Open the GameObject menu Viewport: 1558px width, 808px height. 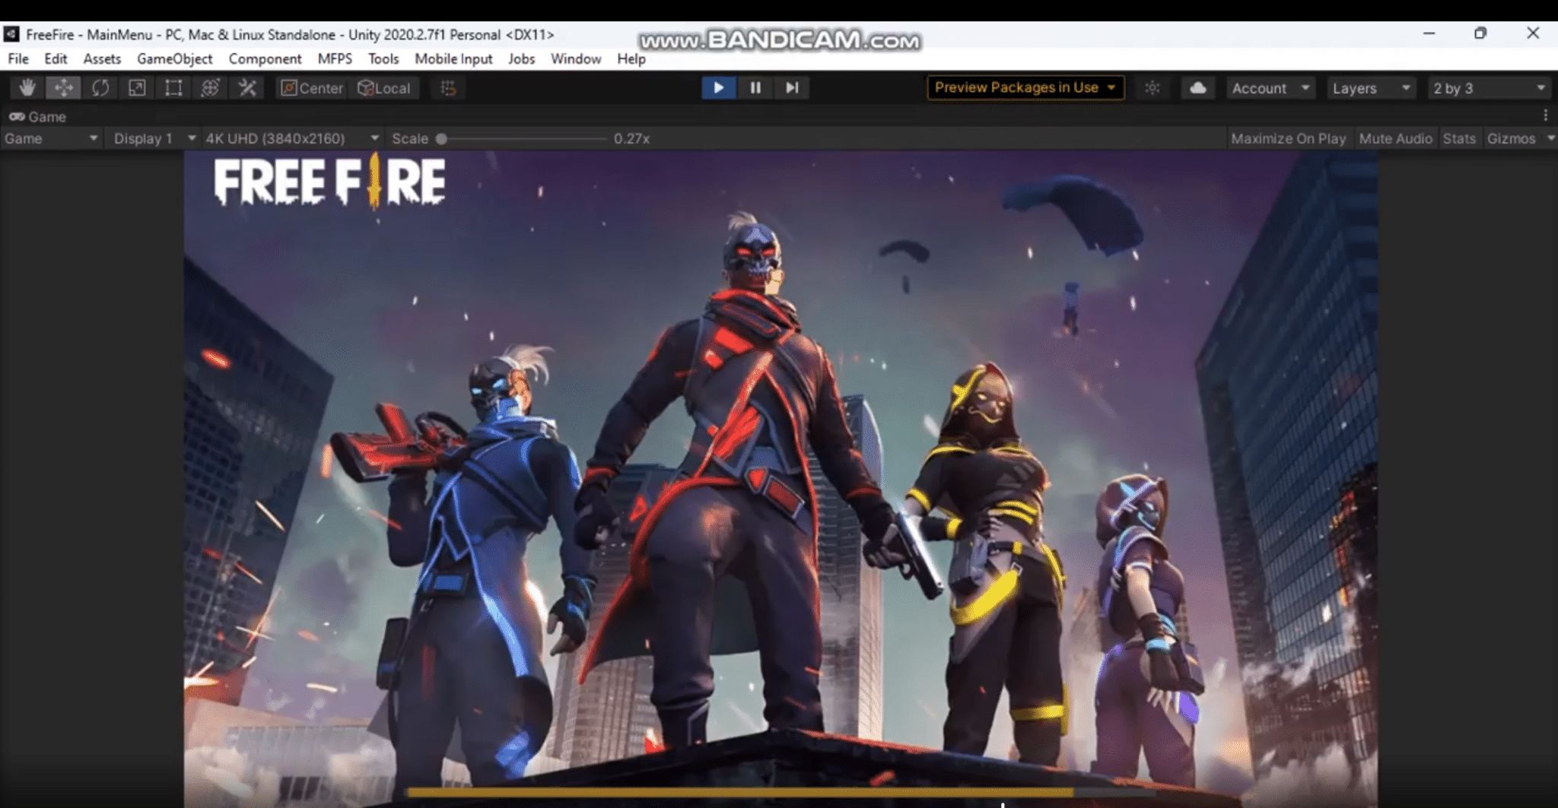point(175,59)
